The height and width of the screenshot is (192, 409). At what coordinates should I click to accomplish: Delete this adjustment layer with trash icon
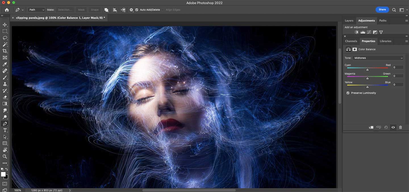coord(400,127)
